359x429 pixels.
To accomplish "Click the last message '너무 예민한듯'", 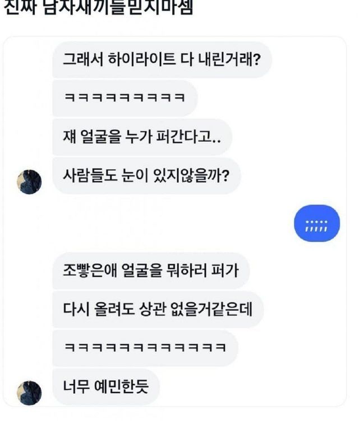I will 105,386.
